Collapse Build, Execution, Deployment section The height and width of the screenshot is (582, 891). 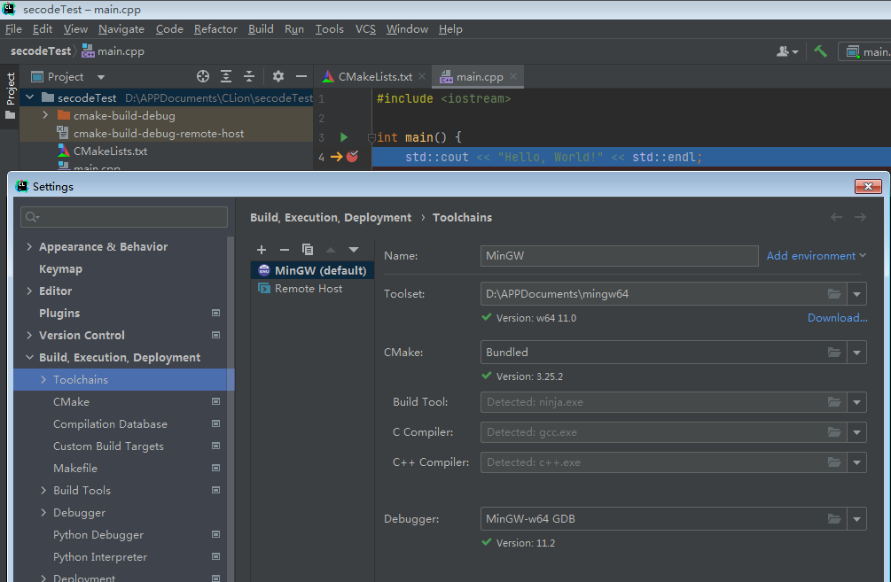(29, 357)
